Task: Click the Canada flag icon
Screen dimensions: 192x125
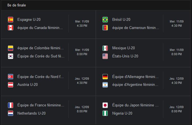Action: tap(11, 28)
